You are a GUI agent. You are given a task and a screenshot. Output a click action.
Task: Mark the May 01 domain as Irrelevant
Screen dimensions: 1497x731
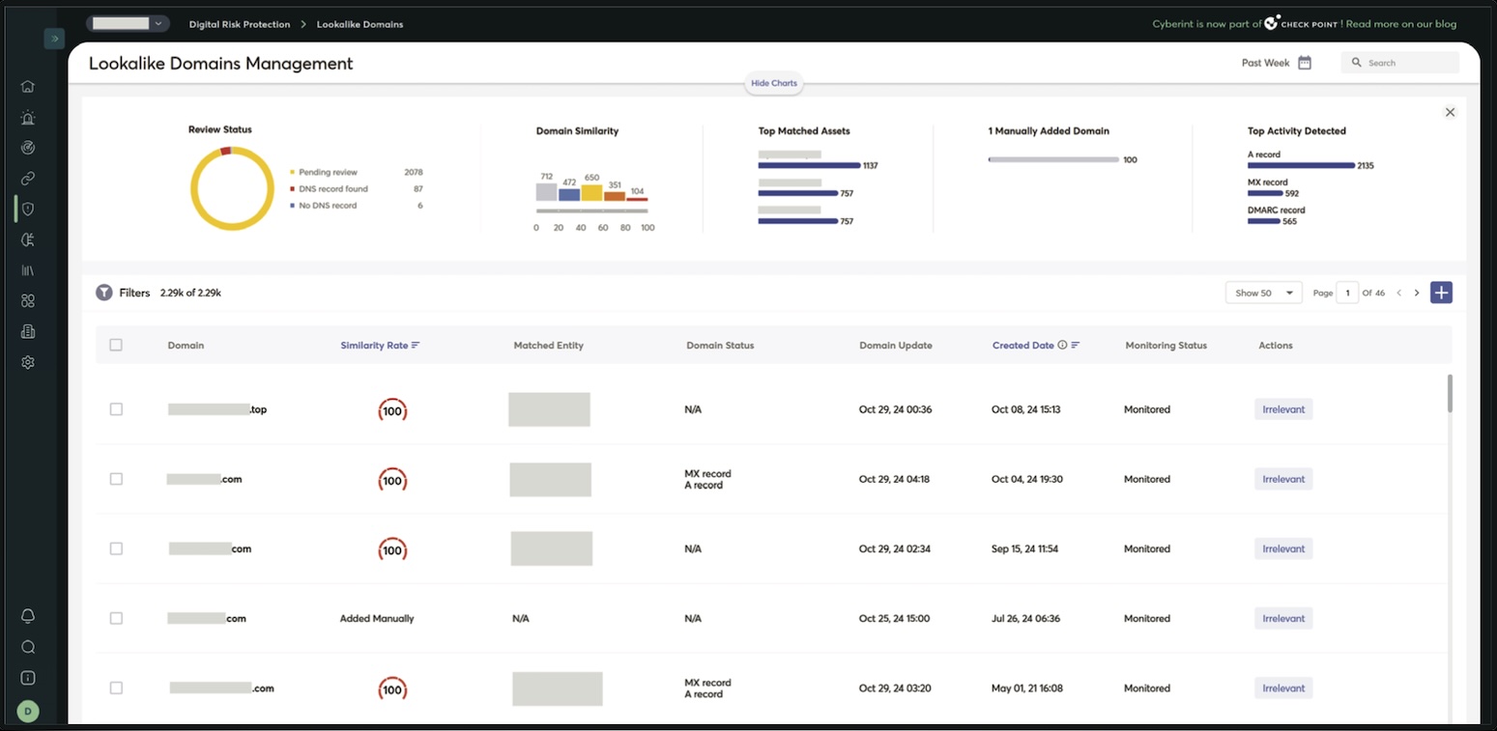[1283, 689]
